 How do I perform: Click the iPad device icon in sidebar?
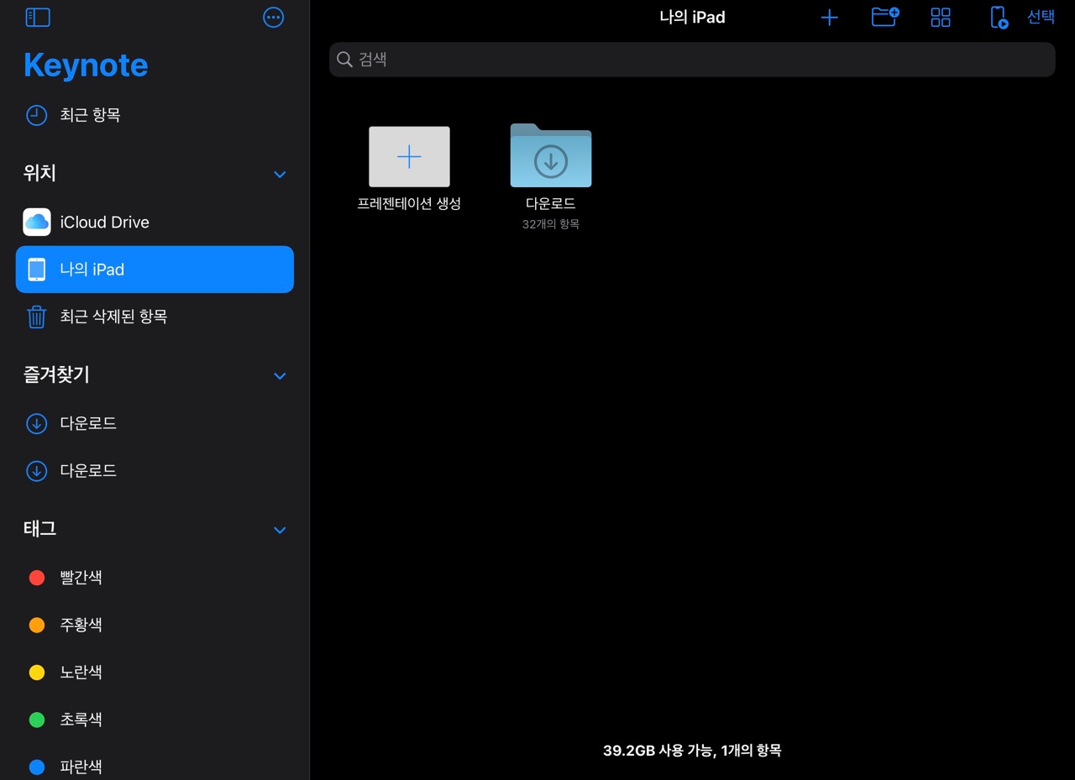(37, 270)
